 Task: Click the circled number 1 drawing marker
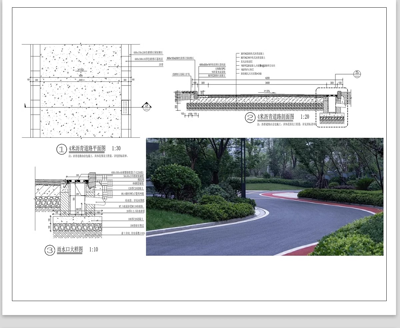pos(61,150)
